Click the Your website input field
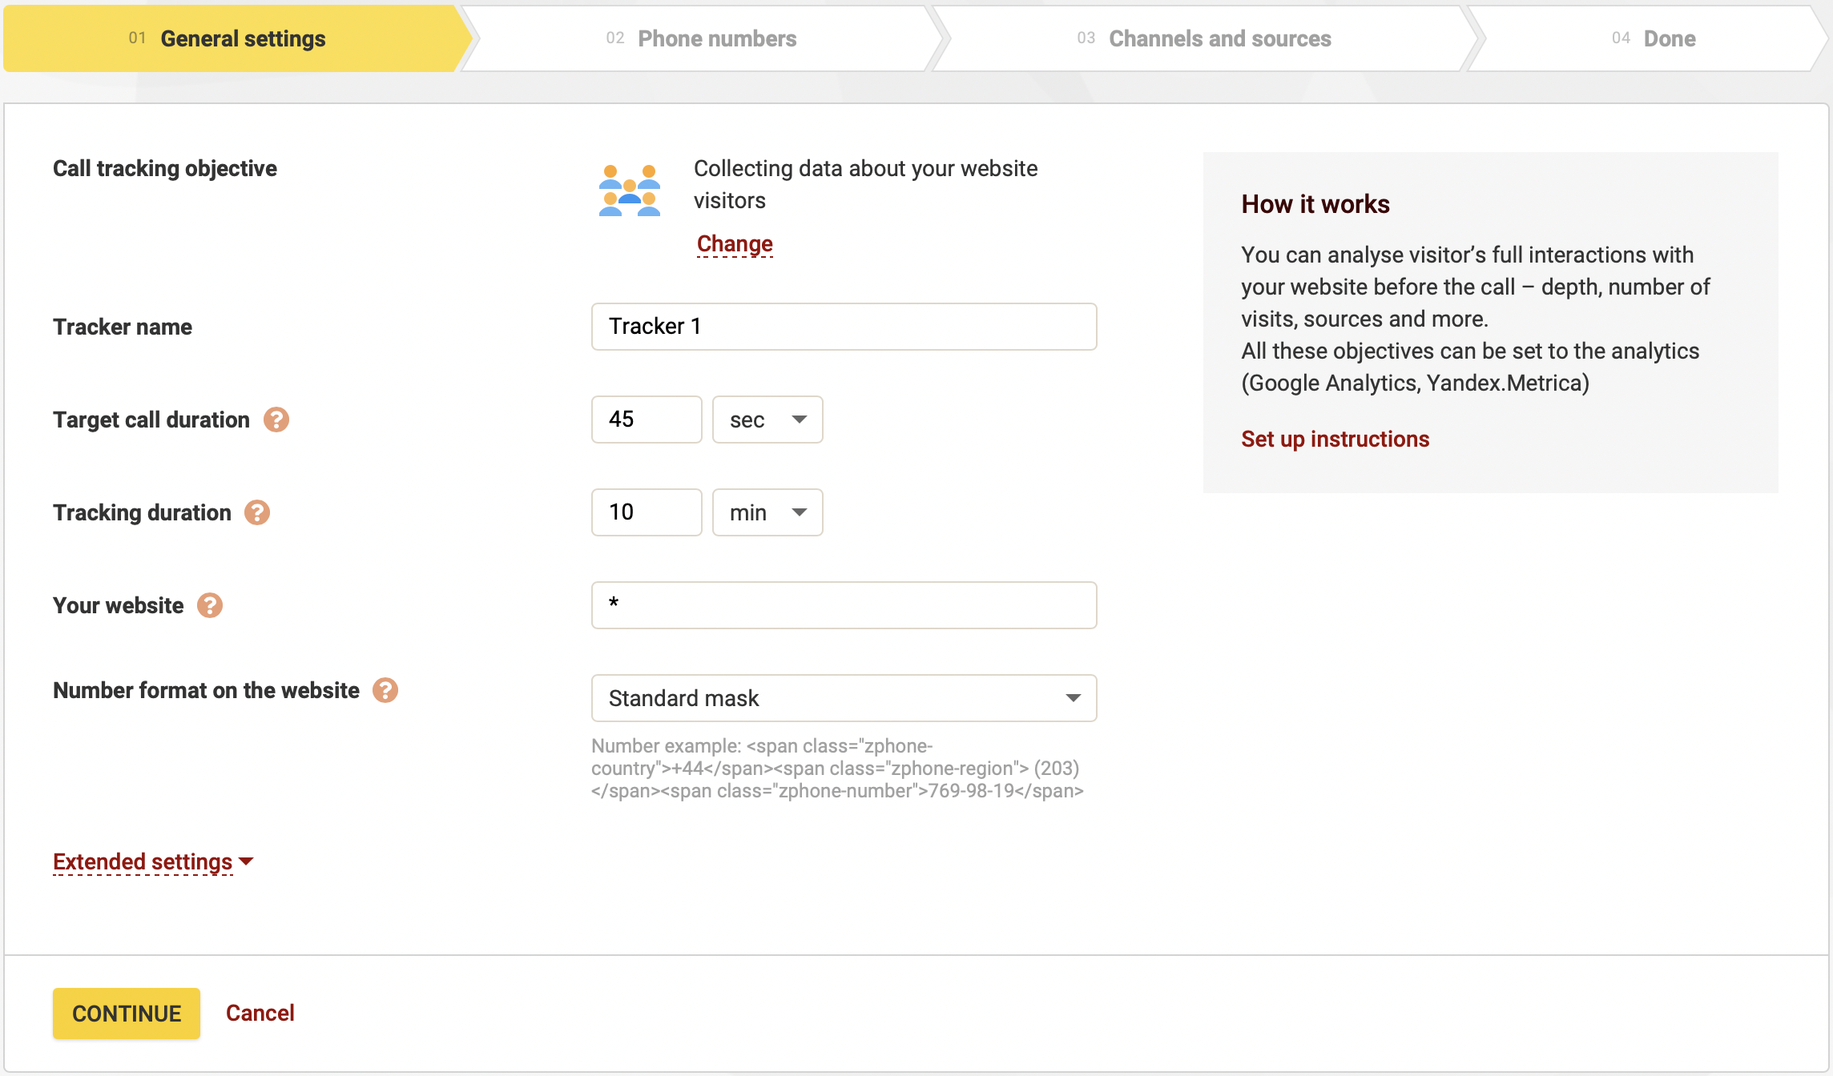This screenshot has height=1076, width=1833. click(844, 604)
